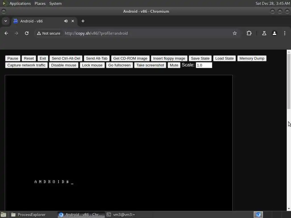View Not secure site info
Viewport: 291px width, 218px height.
click(x=49, y=33)
